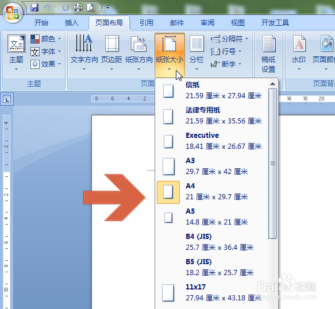This screenshot has height=309, width=335.
Task: Open the 行号 line numbers dropdown
Action: coord(226,52)
